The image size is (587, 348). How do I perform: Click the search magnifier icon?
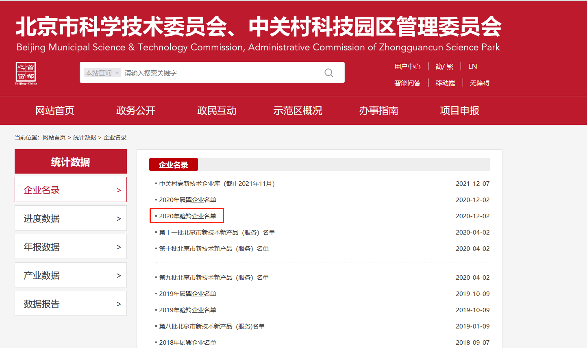[x=329, y=73]
